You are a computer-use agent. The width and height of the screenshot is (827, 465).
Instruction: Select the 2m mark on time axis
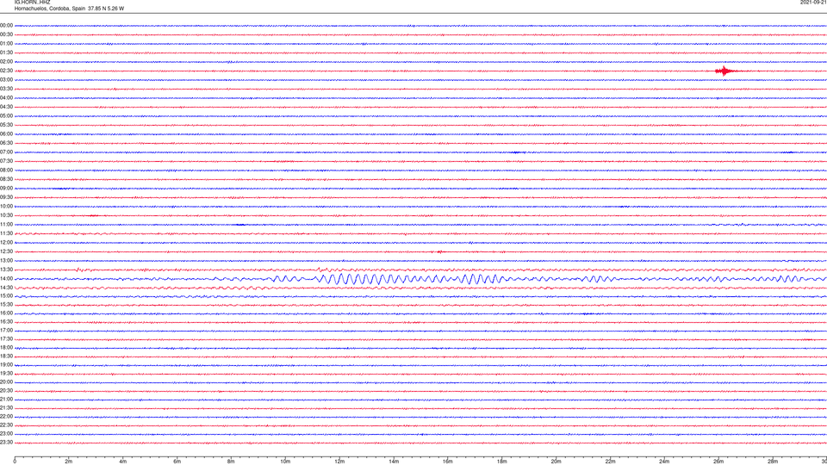(69, 462)
